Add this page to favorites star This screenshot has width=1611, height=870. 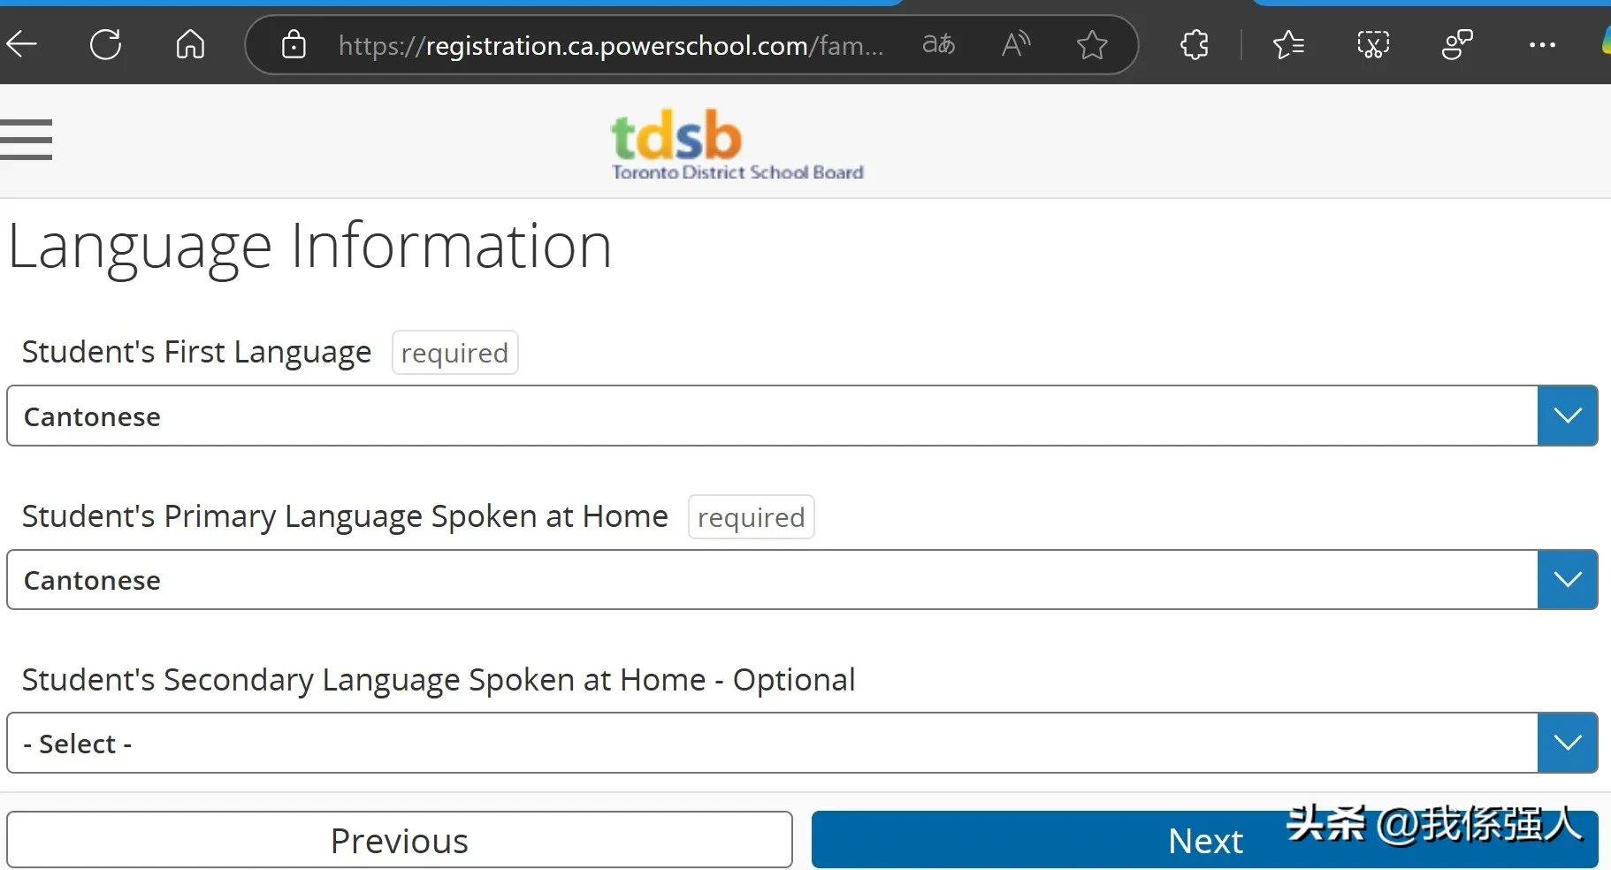pos(1092,44)
